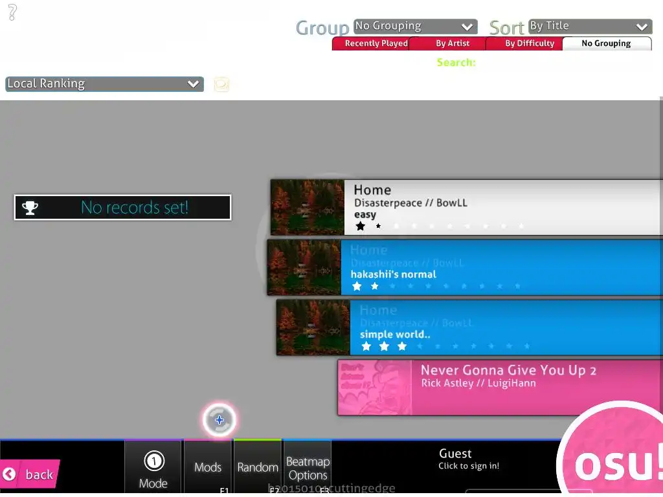
Task: Expand the Local Ranking dropdown
Action: coord(104,83)
